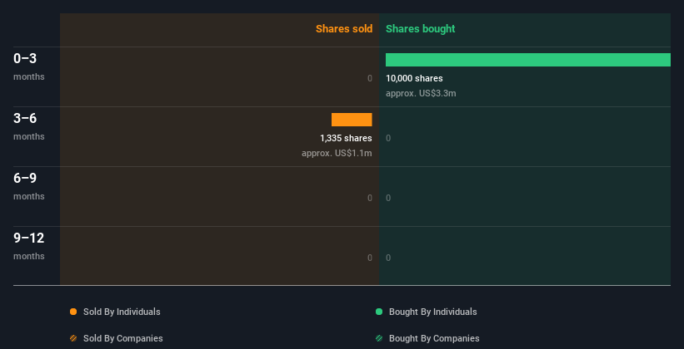Click the striped Sold By Companies legend icon

(x=73, y=338)
